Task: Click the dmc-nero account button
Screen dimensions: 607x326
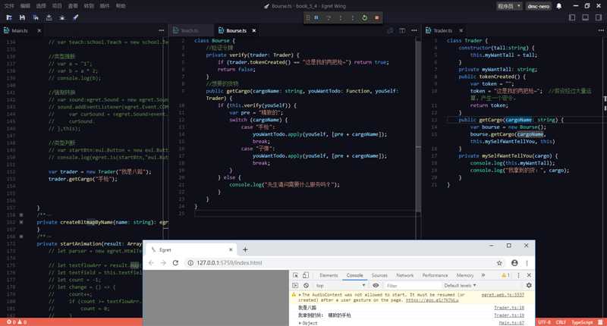Action: 539,6
